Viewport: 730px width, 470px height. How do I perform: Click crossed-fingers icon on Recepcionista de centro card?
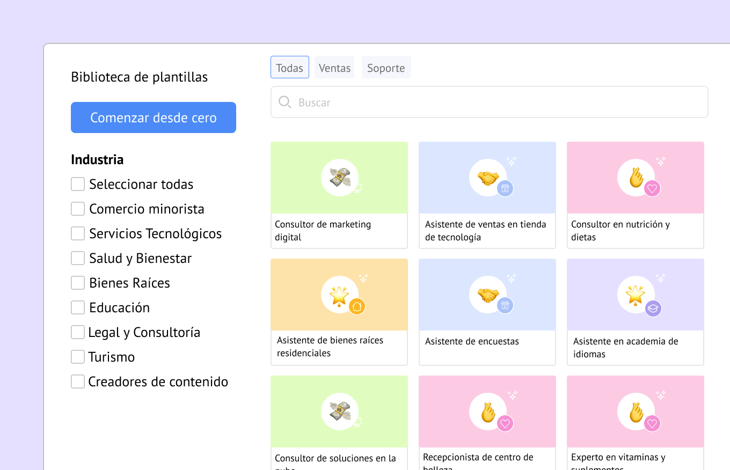(x=488, y=412)
